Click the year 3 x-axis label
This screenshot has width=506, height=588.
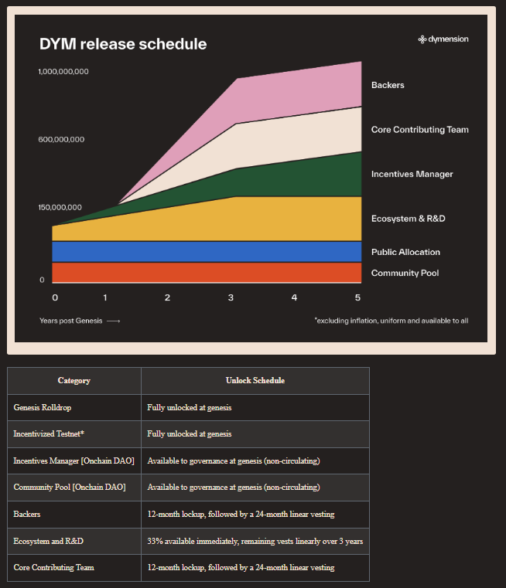coord(231,297)
